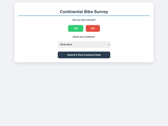Choose the NO response option
This screenshot has height=126, width=168.
pyautogui.click(x=93, y=28)
